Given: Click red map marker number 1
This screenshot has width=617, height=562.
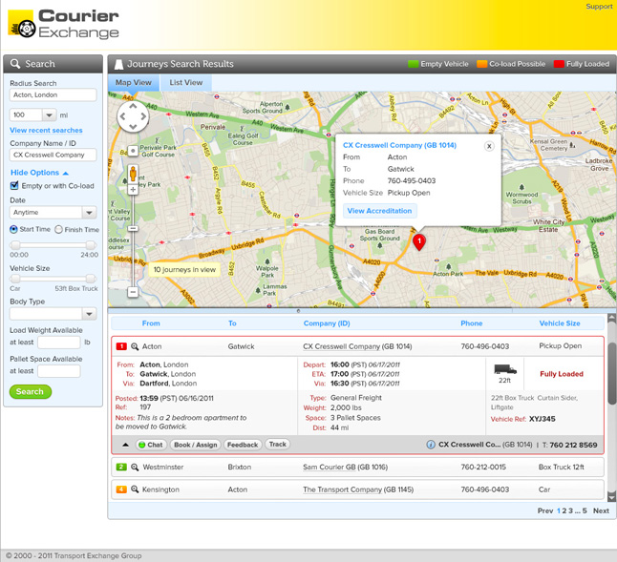Looking at the screenshot, I should click(419, 241).
